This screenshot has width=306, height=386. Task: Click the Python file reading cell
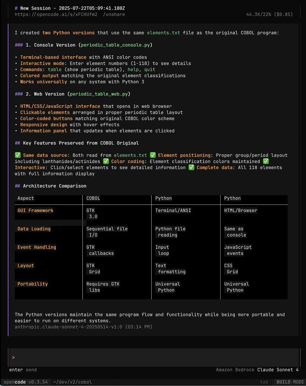(x=170, y=232)
